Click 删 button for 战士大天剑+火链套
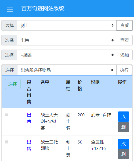 124,127
